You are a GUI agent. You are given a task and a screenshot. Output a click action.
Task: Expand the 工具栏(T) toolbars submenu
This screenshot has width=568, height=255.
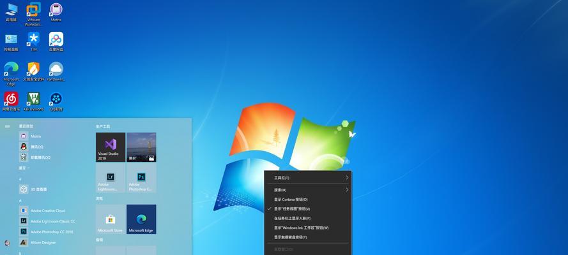pos(307,178)
